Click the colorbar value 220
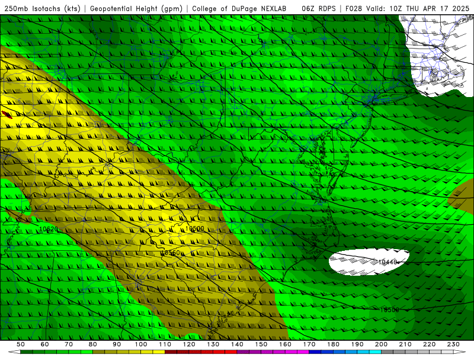The height and width of the screenshot is (355, 474). coord(429,344)
